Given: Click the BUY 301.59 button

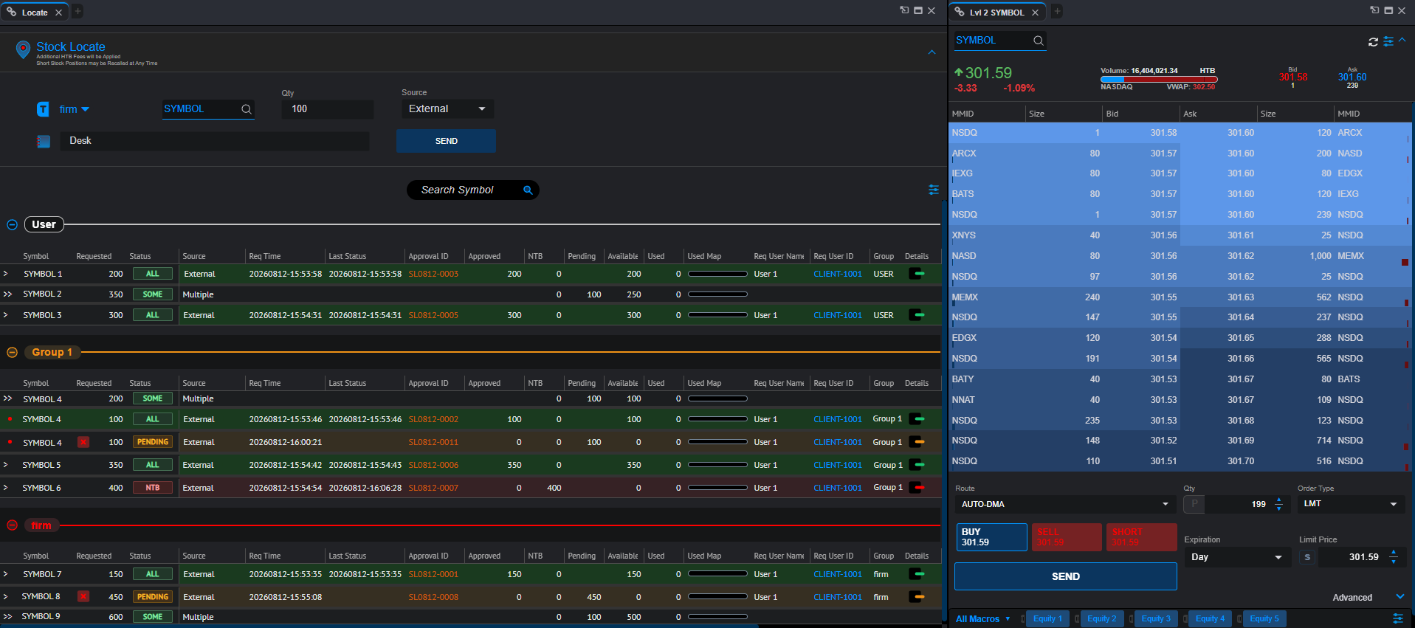Looking at the screenshot, I should tap(991, 537).
